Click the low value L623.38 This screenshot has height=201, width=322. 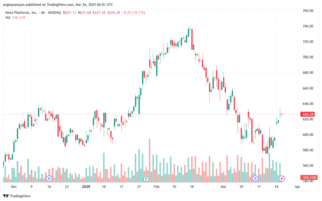point(99,13)
